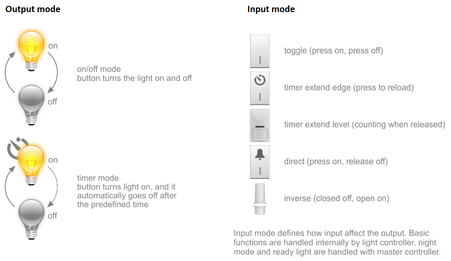The image size is (451, 261).
Task: Click 'inverse (closed off, open on)' label
Action: (x=337, y=198)
